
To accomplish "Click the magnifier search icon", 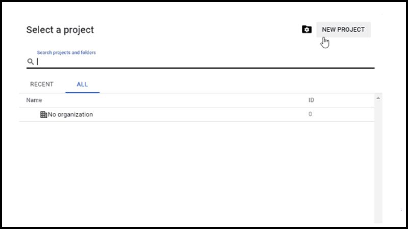I will (31, 62).
